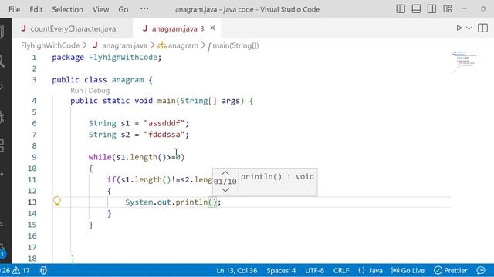Viewport: 494px width, 277px height.
Task: Open the Edit menu
Action: [36, 9]
